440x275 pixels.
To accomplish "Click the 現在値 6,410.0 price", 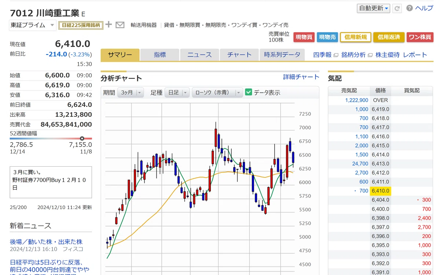I will (x=73, y=44).
